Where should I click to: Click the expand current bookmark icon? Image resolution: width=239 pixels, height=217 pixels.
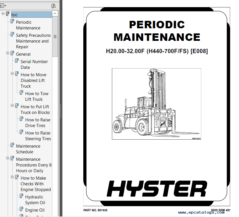[x=54, y=6]
